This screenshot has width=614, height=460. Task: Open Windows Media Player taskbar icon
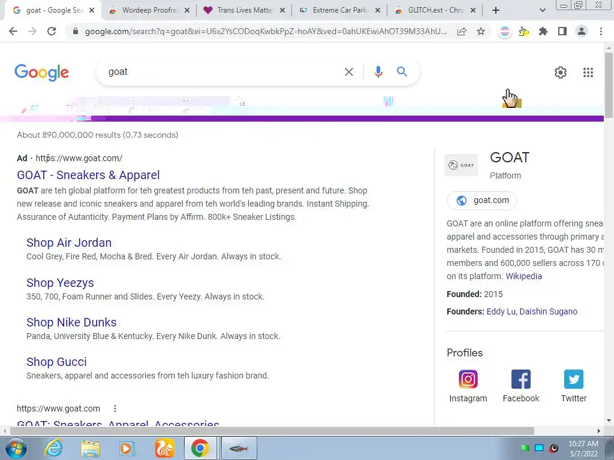[x=127, y=449]
